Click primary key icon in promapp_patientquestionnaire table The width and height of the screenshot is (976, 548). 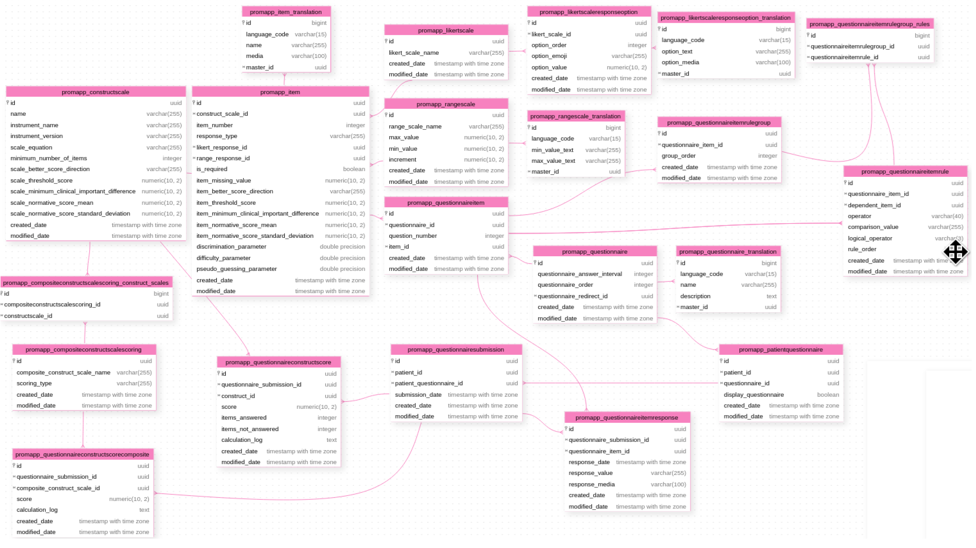[721, 361]
